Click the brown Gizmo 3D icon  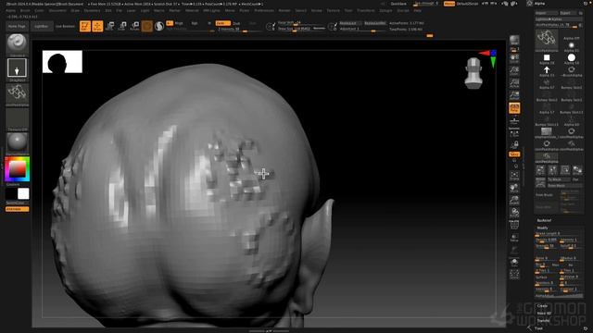(147, 26)
